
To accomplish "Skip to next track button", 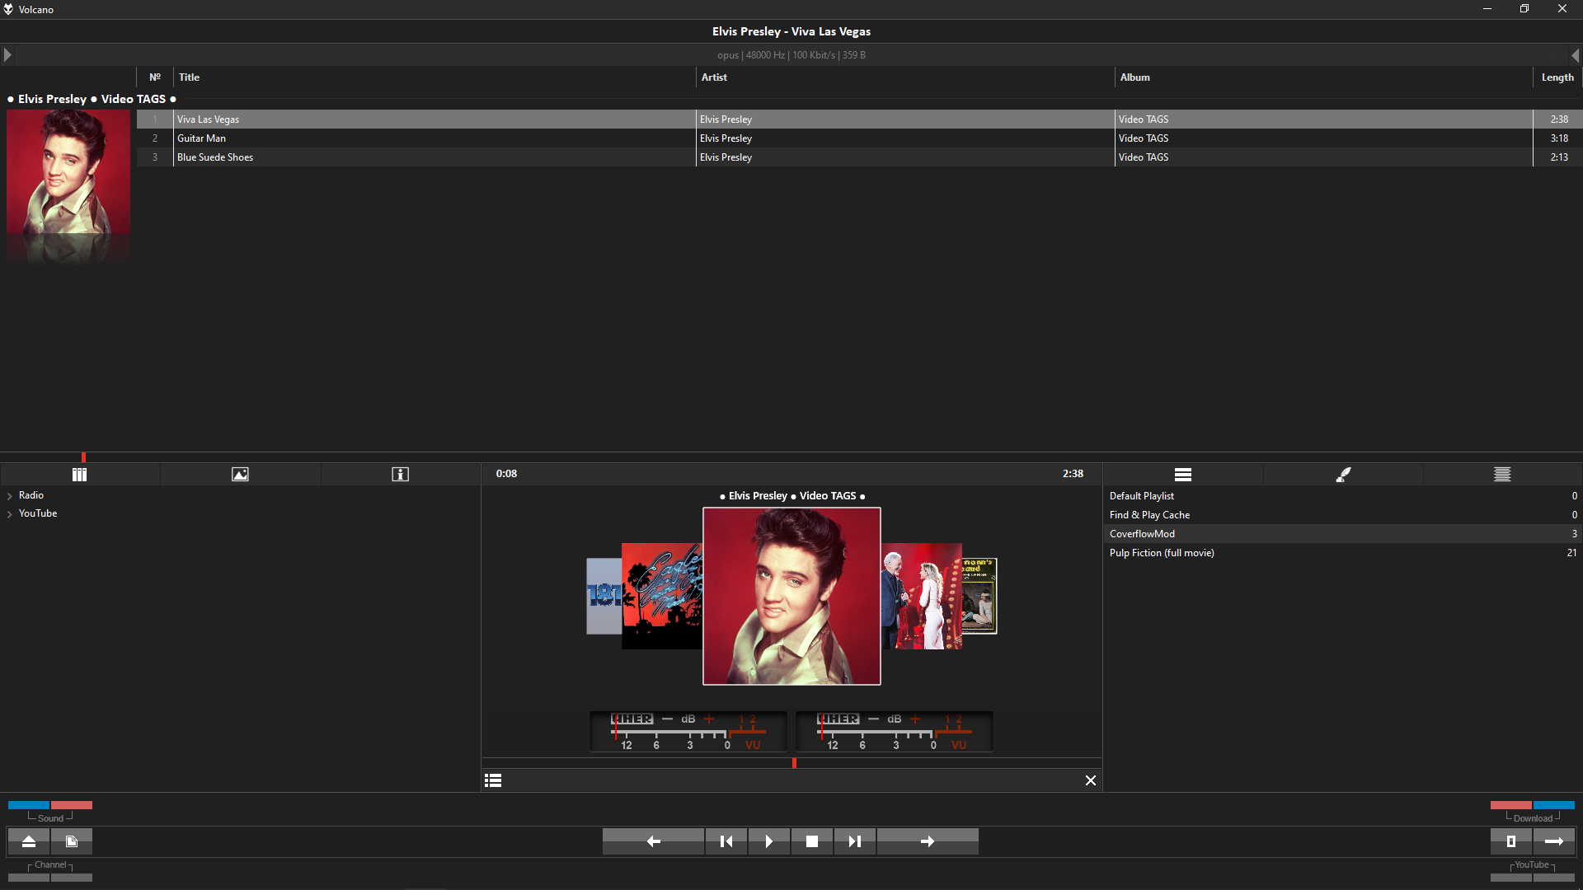I will (x=854, y=841).
